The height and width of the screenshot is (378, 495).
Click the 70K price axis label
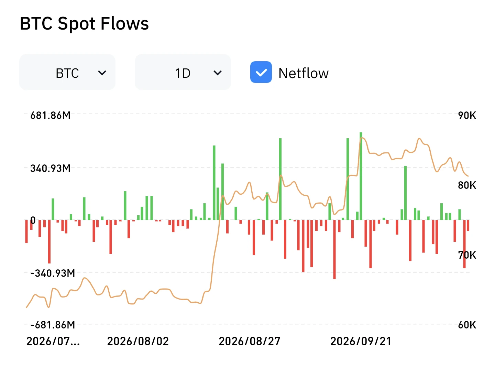tap(467, 255)
